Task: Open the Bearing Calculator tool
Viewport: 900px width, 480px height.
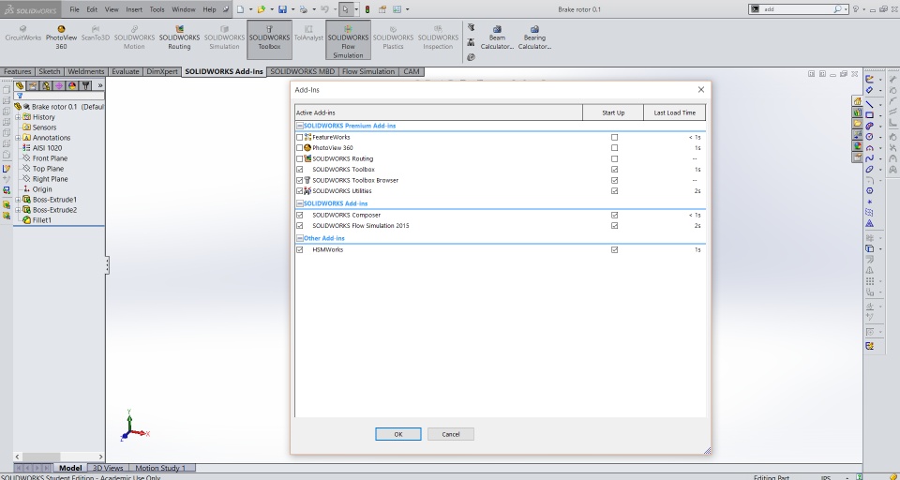Action: pyautogui.click(x=534, y=37)
